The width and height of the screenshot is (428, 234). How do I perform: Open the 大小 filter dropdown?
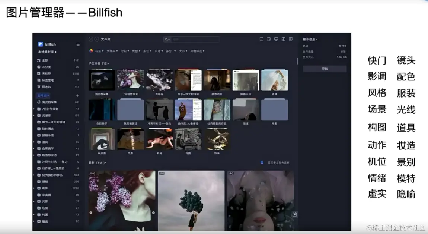183,51
